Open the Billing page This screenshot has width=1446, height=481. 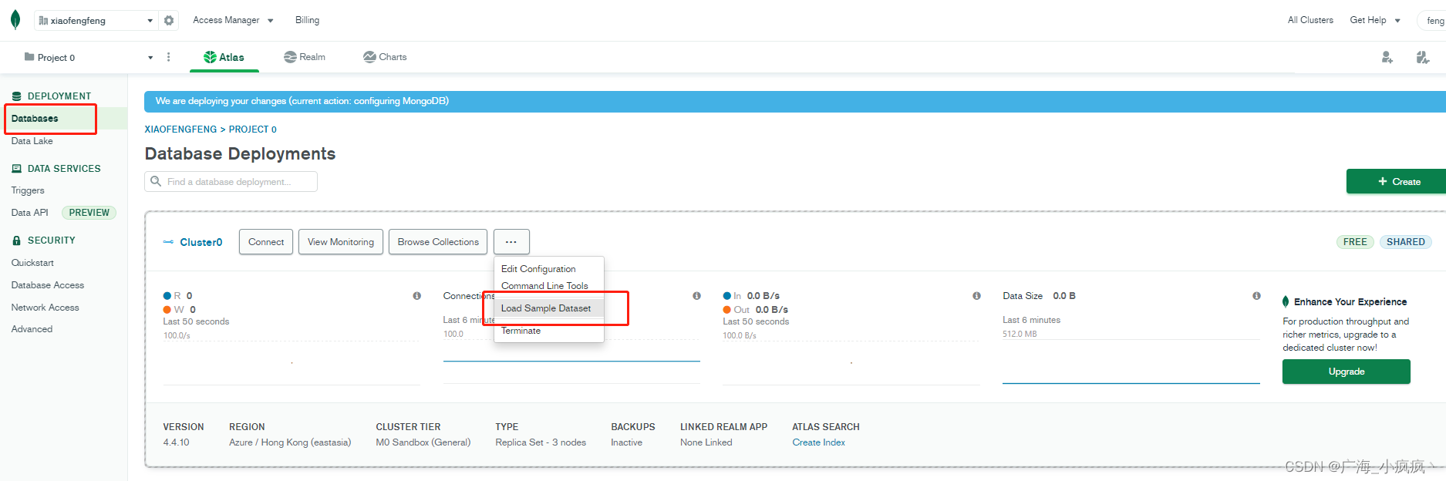[x=307, y=20]
